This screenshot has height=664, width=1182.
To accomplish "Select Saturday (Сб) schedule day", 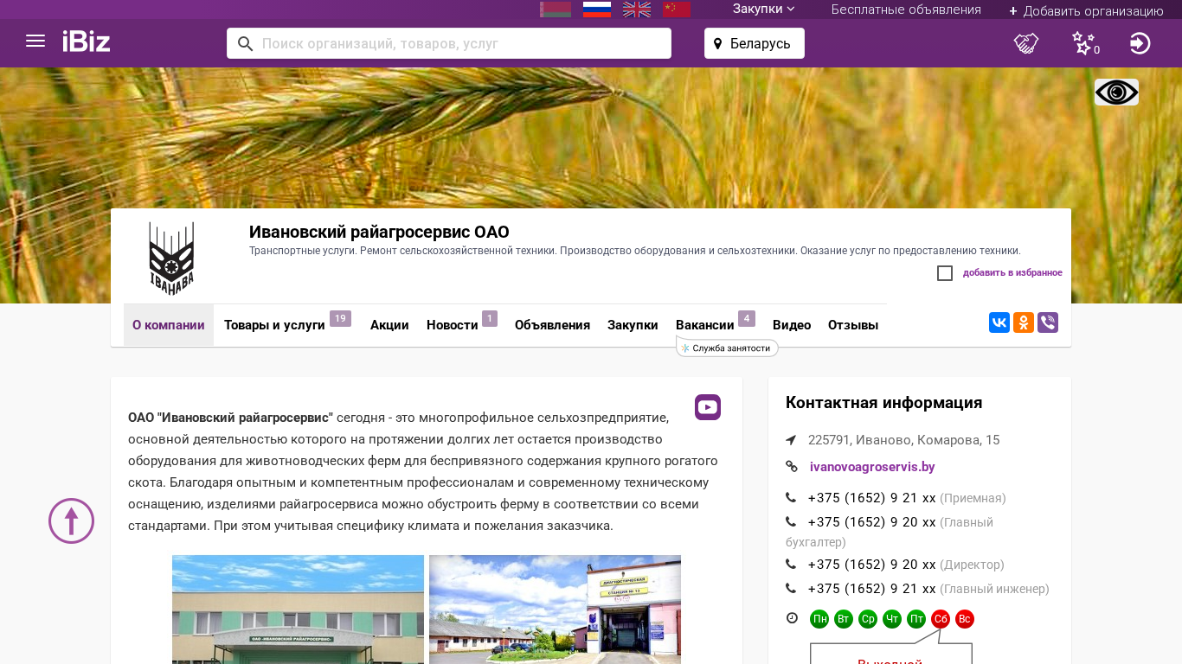I will coord(941,619).
